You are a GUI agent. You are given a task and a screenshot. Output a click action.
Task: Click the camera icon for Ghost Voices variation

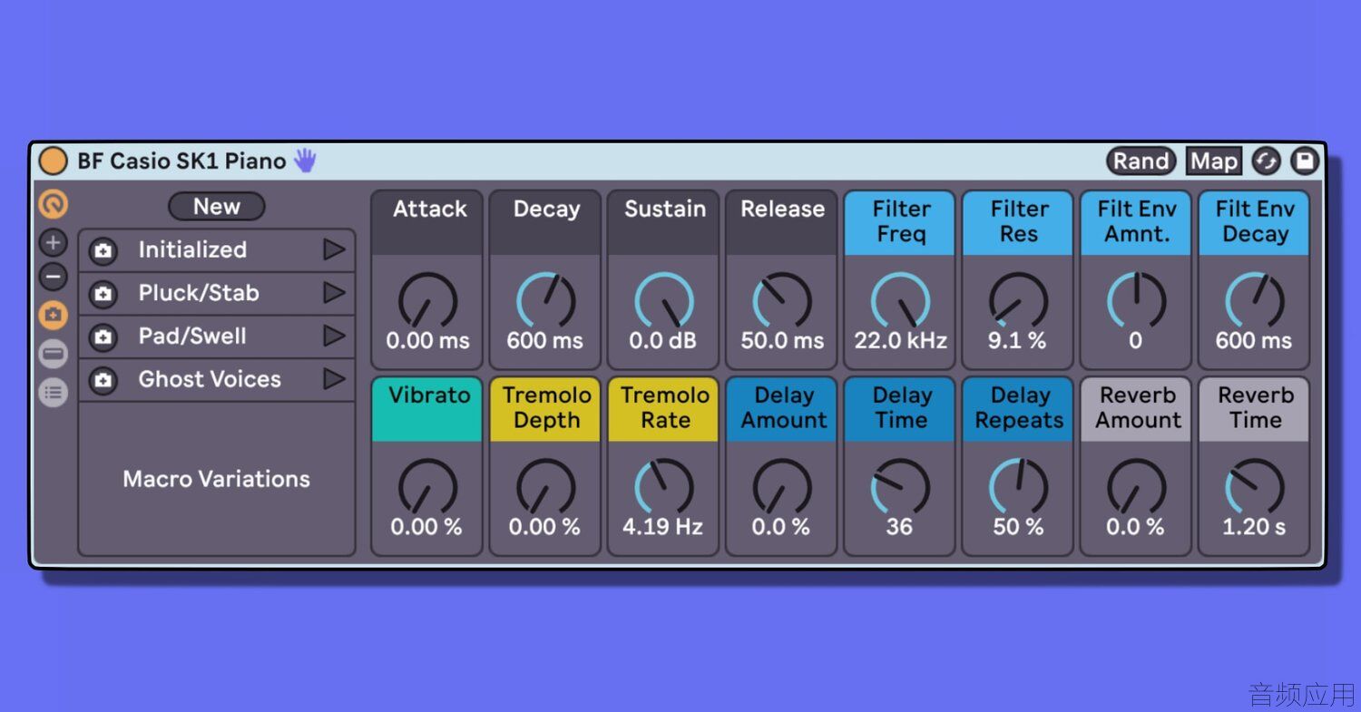pos(103,380)
